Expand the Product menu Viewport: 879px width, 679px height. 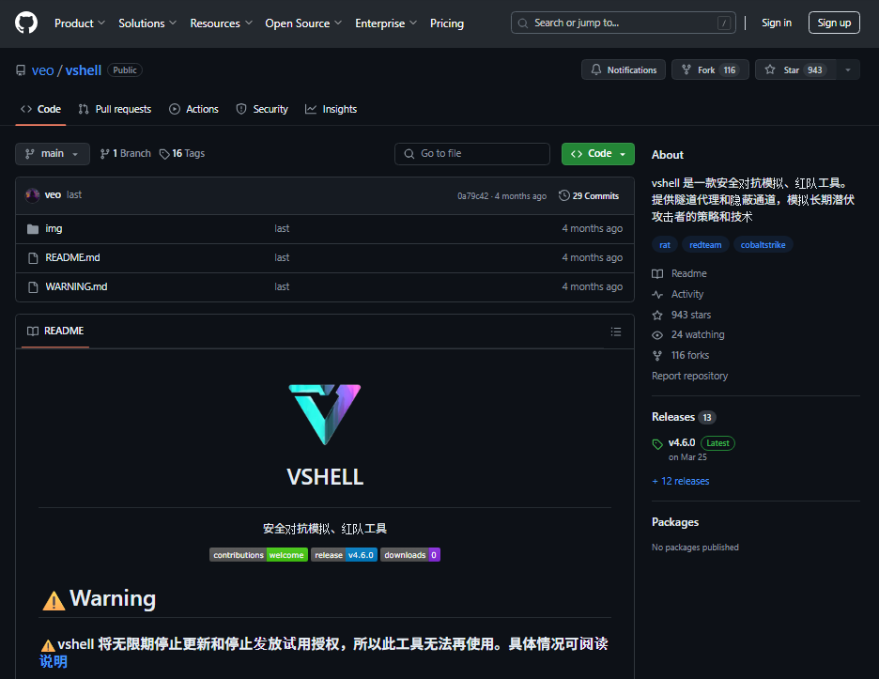[80, 23]
